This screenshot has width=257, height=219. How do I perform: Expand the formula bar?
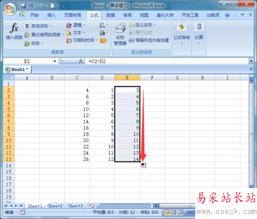coord(251,61)
